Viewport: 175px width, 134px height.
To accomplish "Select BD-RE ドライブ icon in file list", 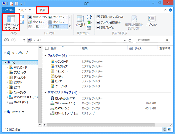I will (x=52, y=113).
